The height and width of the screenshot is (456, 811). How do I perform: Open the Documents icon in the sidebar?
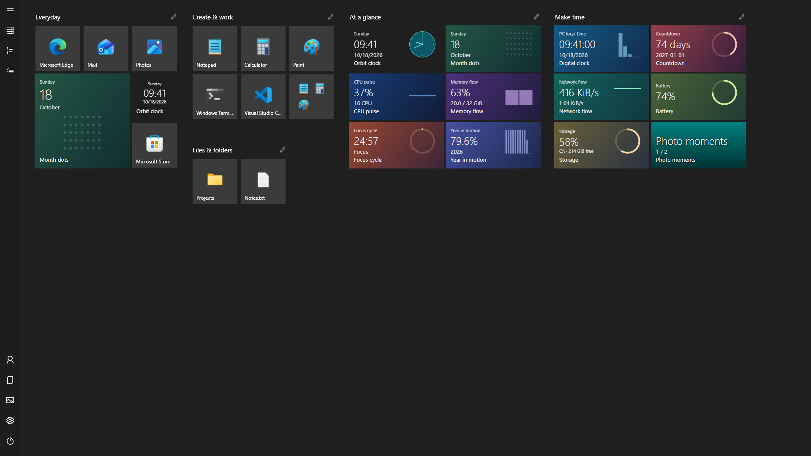click(10, 380)
